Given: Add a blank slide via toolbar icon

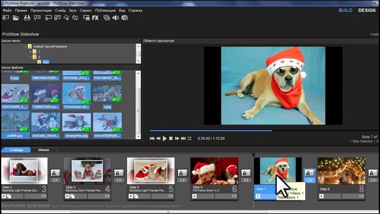Looking at the screenshot, I should [x=48, y=18].
